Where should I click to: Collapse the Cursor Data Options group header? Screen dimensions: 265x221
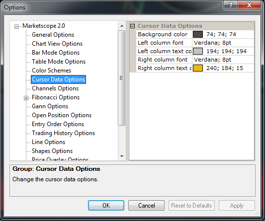click(x=133, y=26)
